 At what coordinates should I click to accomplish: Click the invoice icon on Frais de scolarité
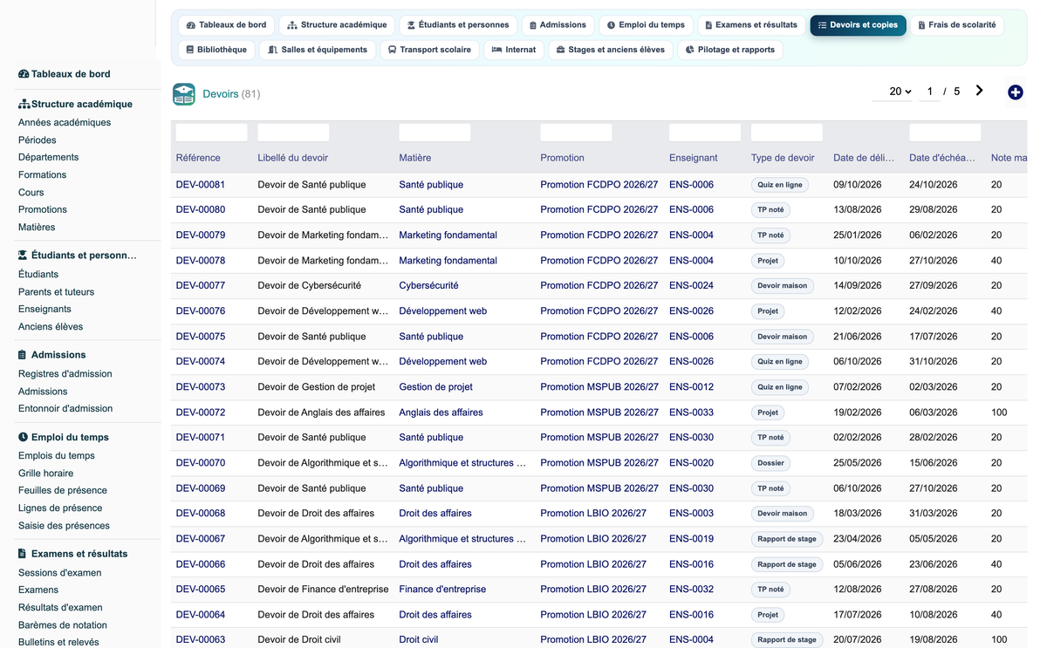point(922,25)
